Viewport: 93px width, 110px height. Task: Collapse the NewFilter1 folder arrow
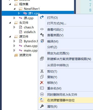[x=14, y=9]
